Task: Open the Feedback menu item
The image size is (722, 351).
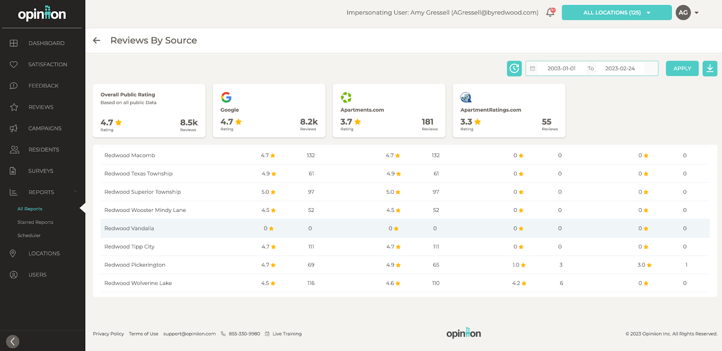Action: [43, 86]
